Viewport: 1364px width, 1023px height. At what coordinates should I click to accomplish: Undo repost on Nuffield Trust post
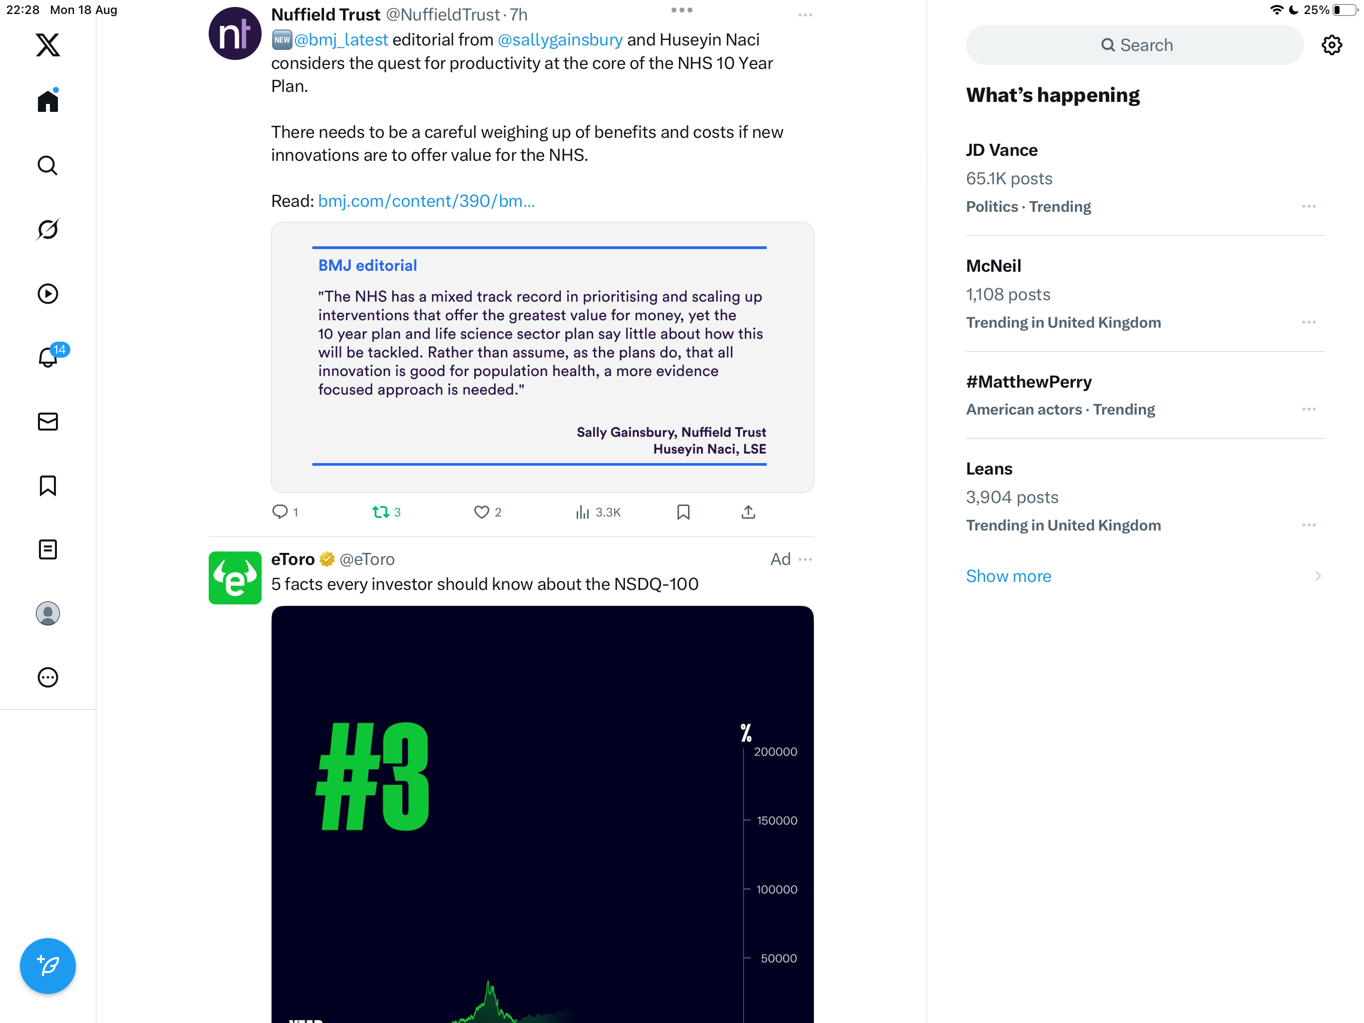click(380, 512)
